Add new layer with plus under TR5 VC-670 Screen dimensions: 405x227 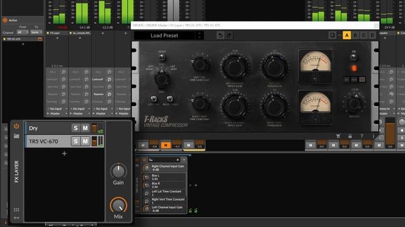tap(65, 154)
